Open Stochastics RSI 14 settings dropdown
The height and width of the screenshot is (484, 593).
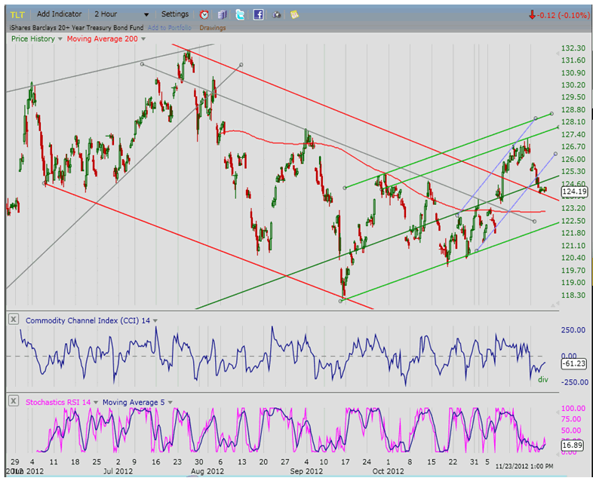pyautogui.click(x=95, y=402)
